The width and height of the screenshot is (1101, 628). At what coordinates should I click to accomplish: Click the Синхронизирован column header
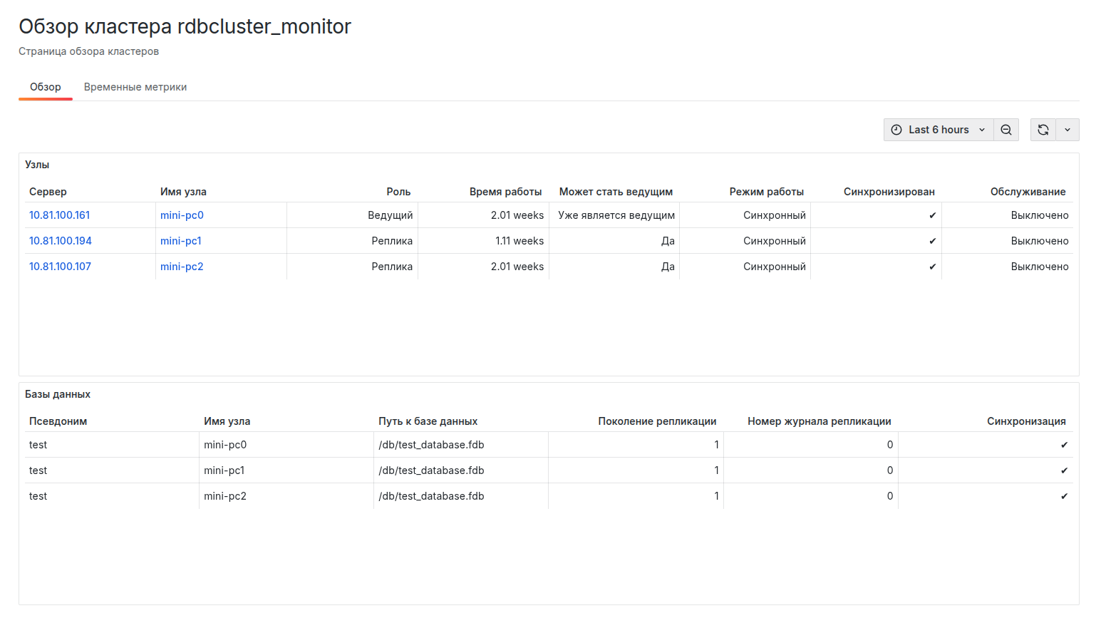889,192
